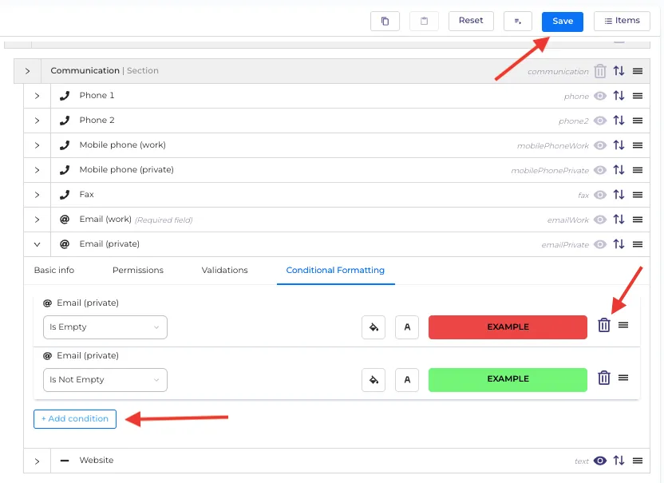The width and height of the screenshot is (664, 483).
Task: Click move arrows icon for Mobile phone (work)
Action: (619, 145)
